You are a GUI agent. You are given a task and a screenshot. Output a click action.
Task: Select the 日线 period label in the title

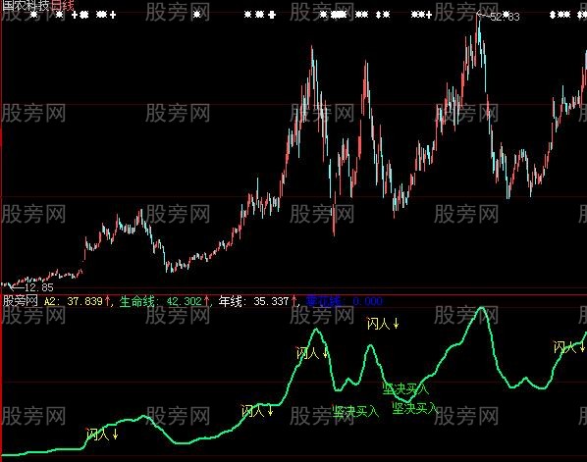click(62, 5)
